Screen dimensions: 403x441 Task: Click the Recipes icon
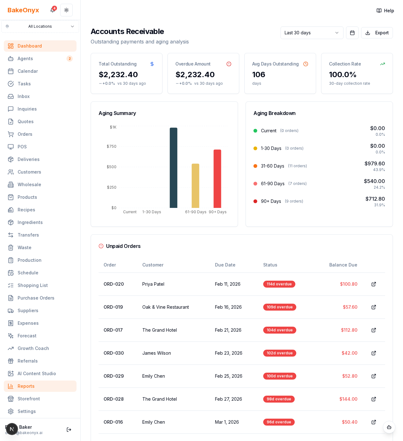coord(11,210)
